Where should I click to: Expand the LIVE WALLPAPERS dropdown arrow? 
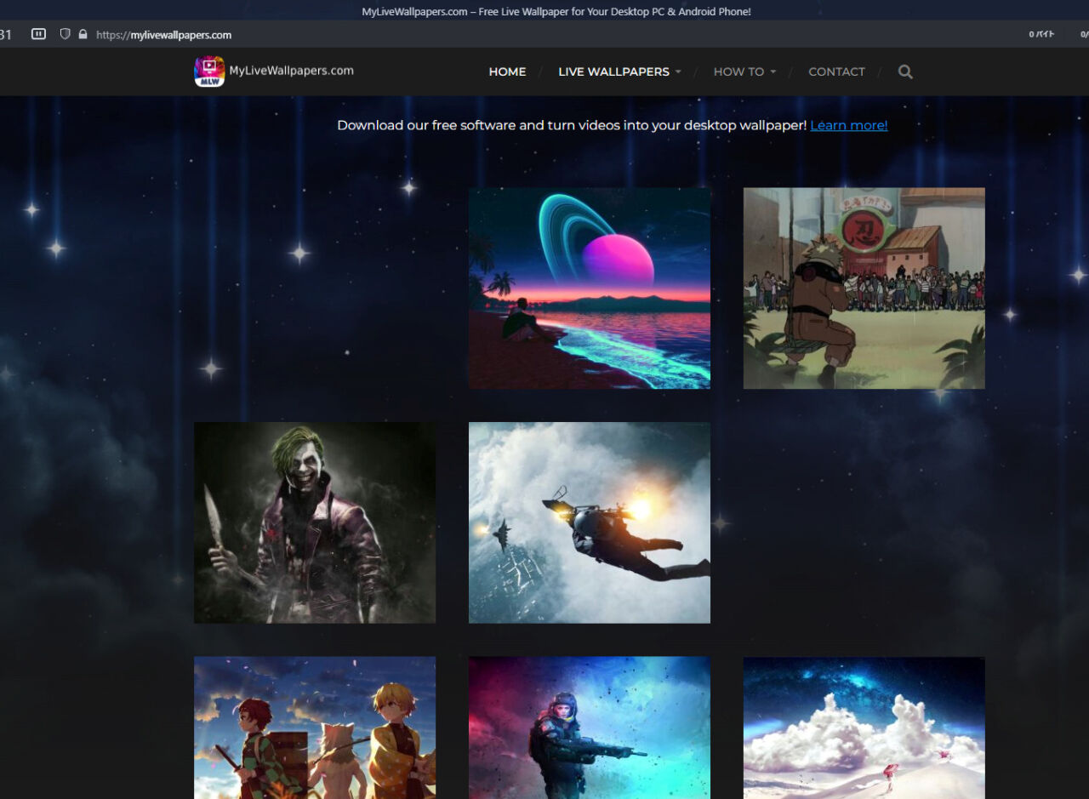tap(678, 72)
